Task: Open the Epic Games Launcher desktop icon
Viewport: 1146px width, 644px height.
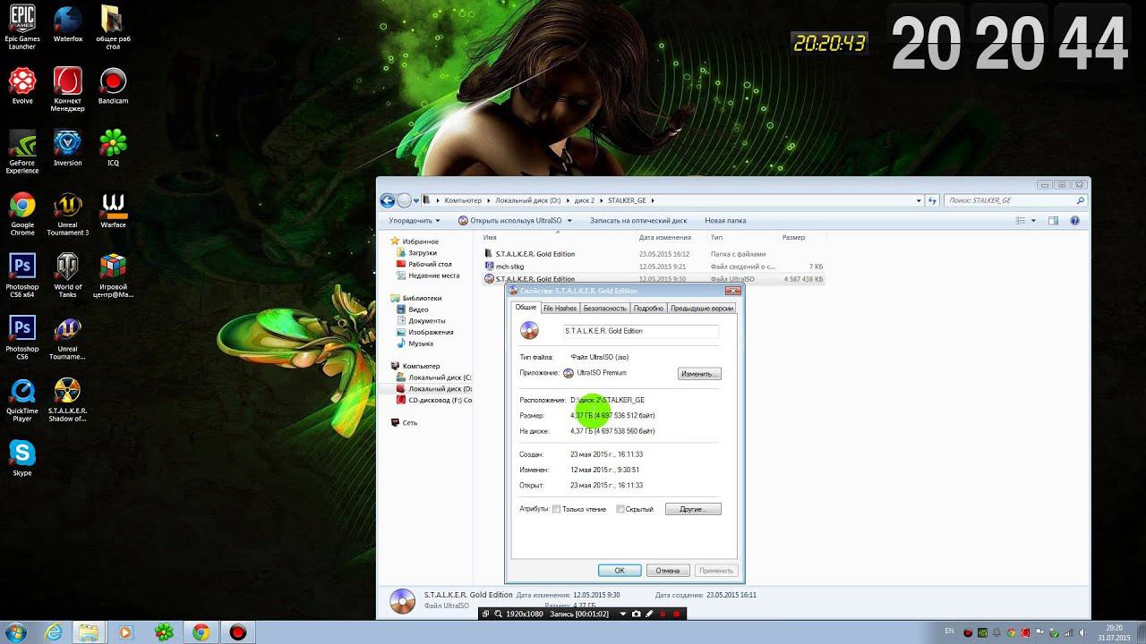Action: coord(22,27)
